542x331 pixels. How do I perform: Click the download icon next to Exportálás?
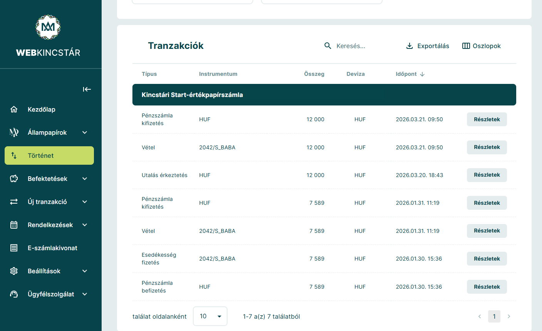[x=410, y=46]
